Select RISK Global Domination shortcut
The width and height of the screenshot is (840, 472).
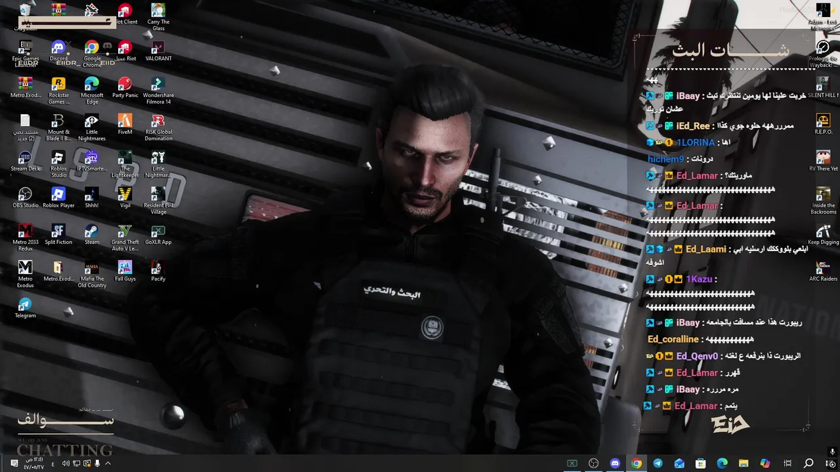pos(158,127)
